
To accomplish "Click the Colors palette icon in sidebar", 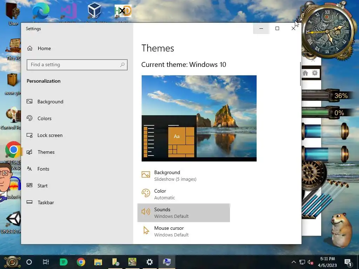I will click(x=29, y=118).
